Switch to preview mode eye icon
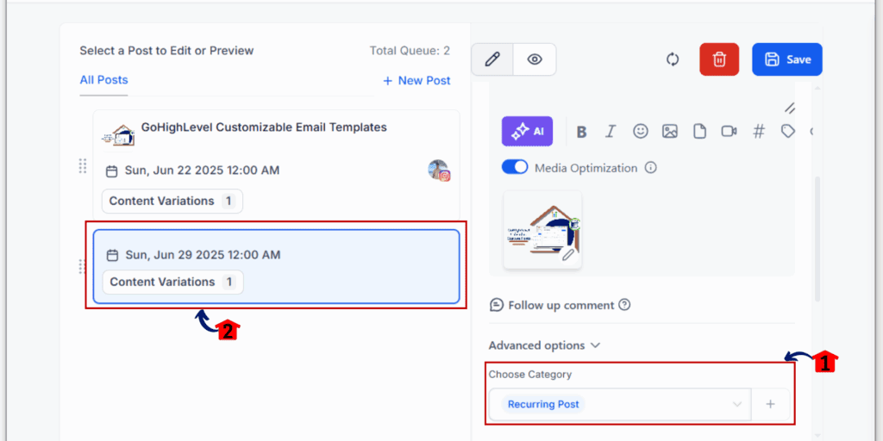Viewport: 883px width, 441px height. pos(535,59)
